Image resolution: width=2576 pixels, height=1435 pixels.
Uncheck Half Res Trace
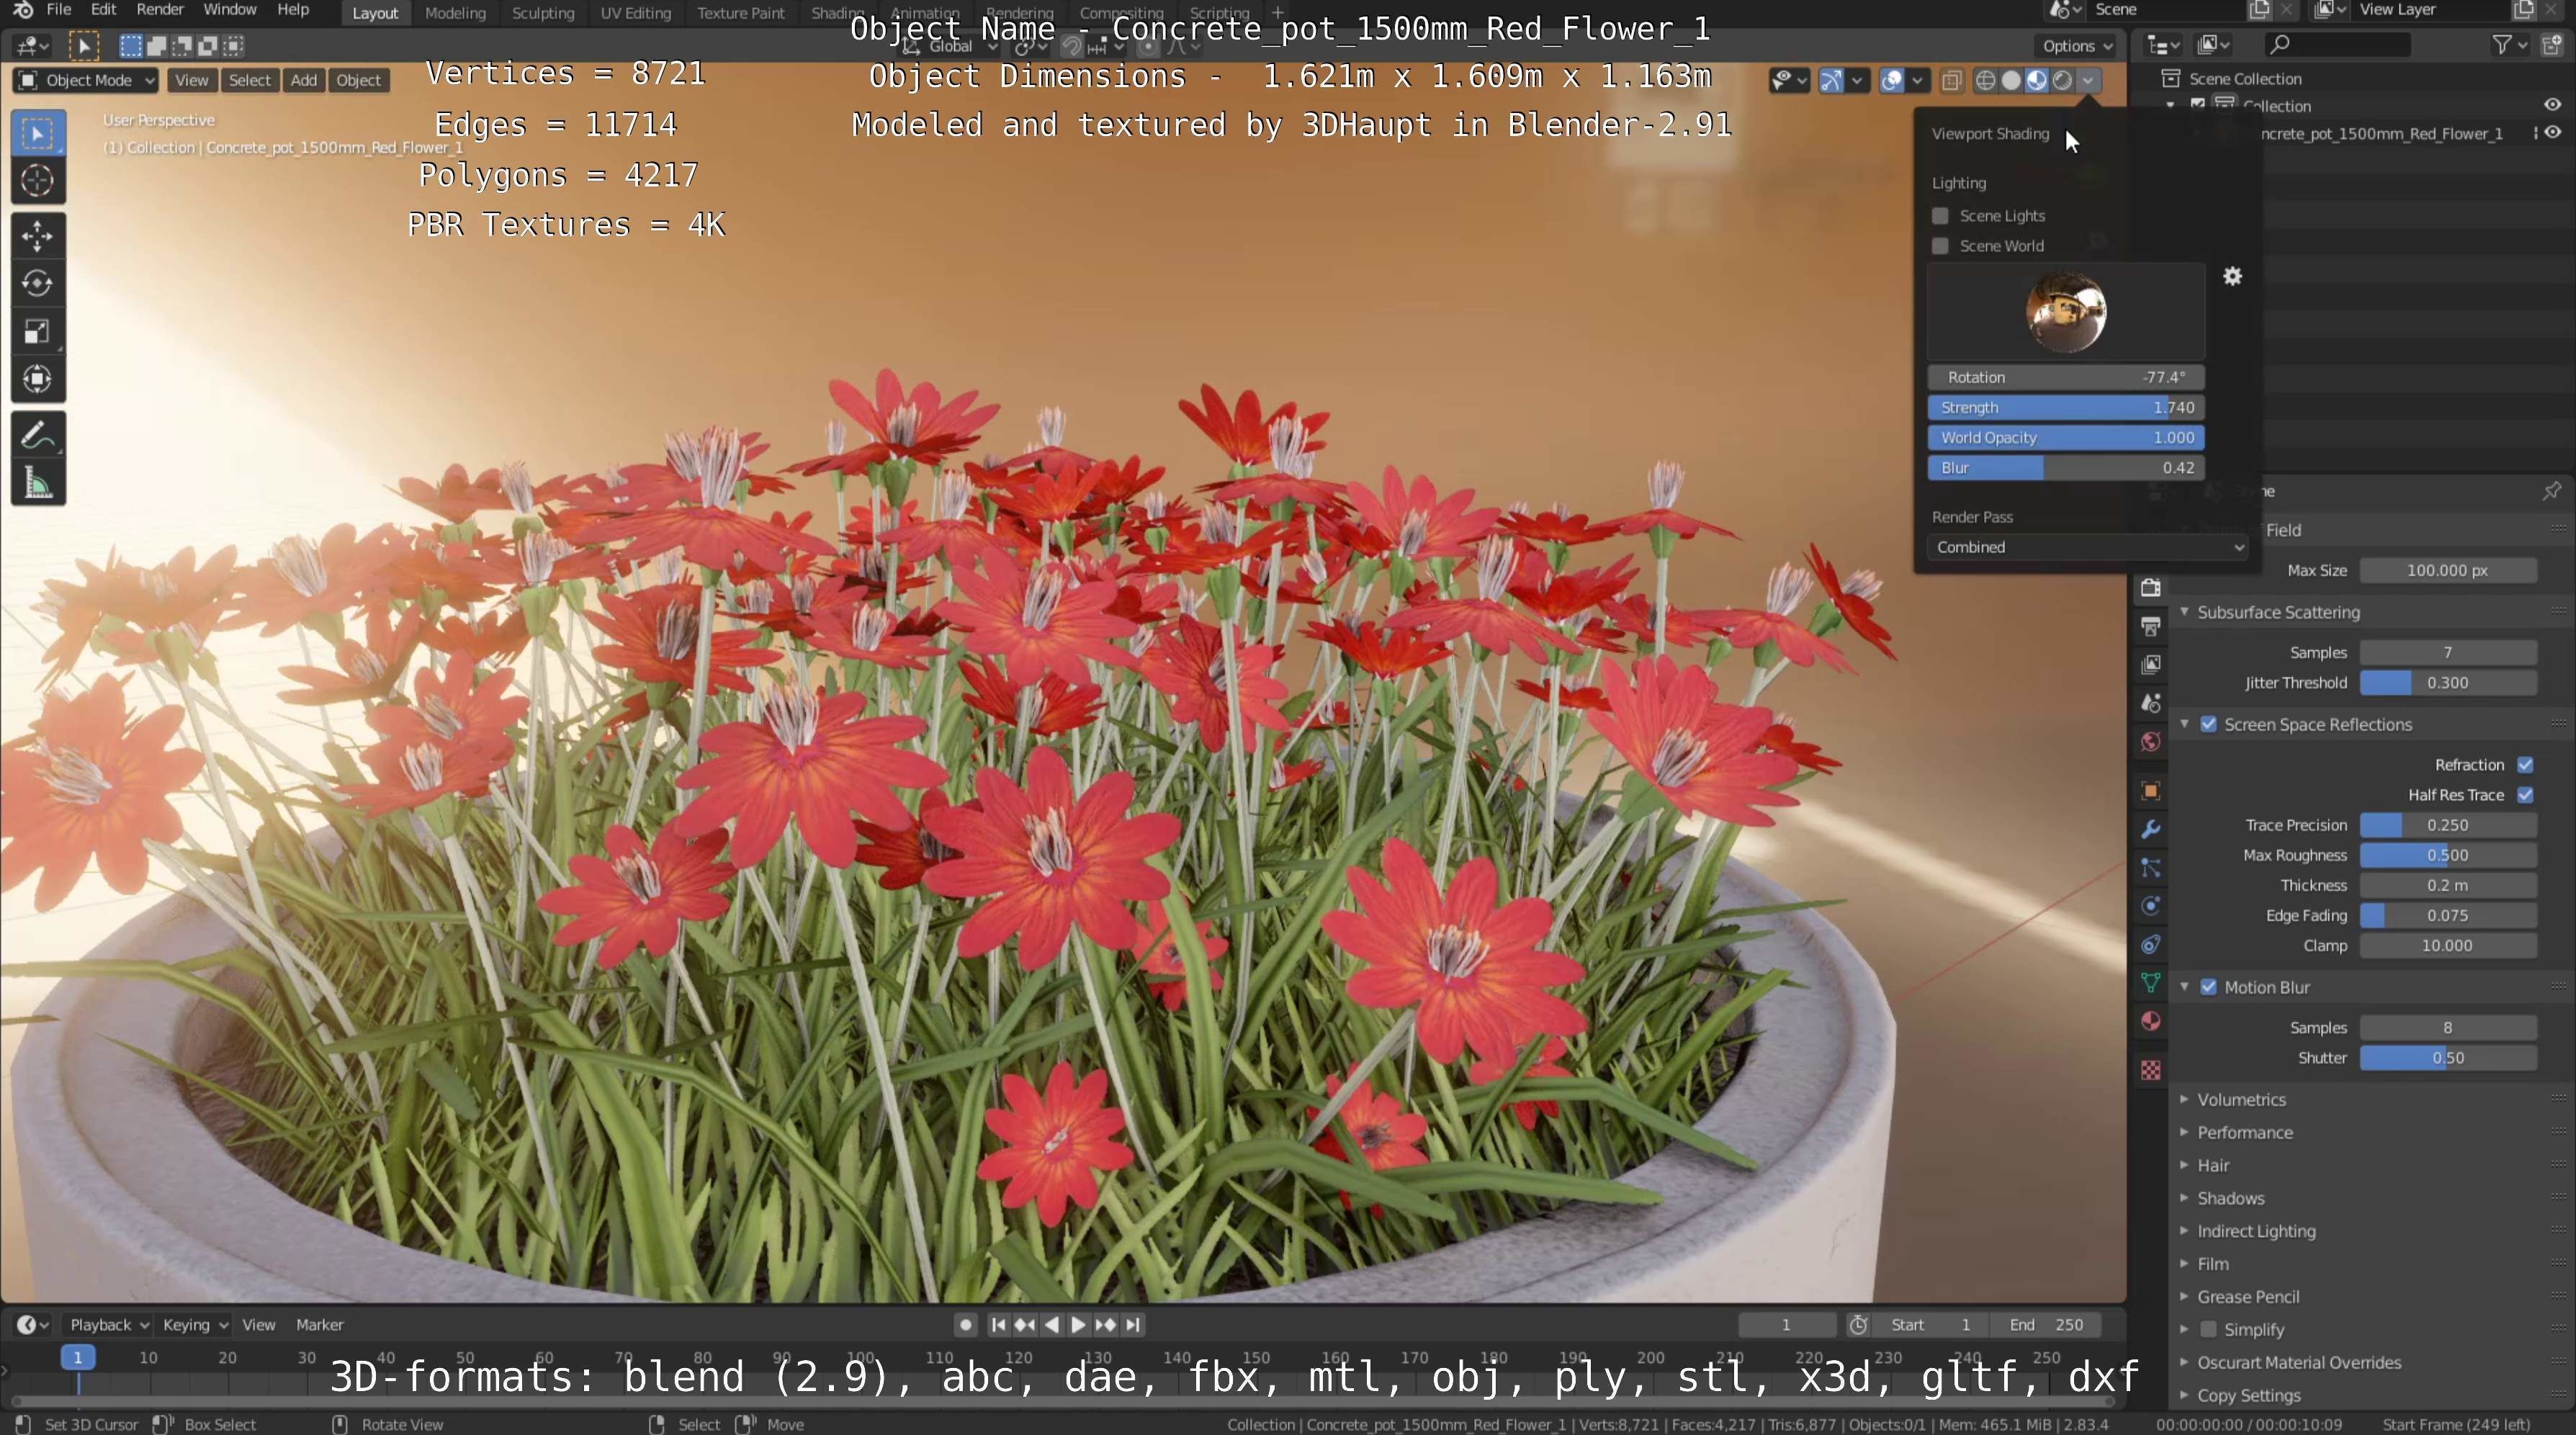coord(2526,795)
